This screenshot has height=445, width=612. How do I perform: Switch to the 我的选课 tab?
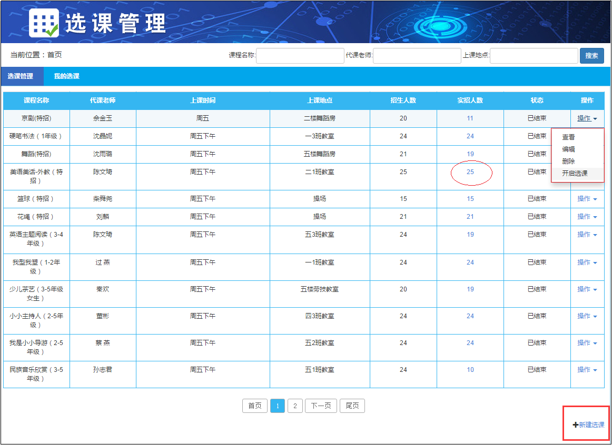click(x=66, y=76)
